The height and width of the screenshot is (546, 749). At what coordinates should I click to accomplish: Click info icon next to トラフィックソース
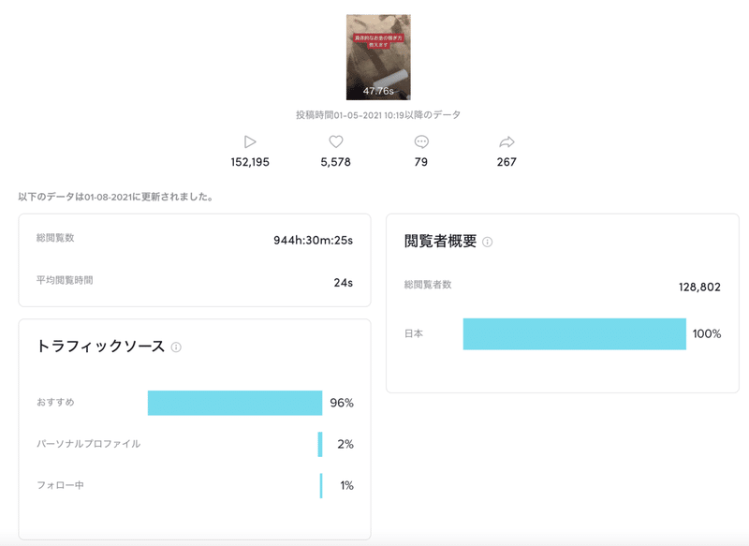click(x=176, y=347)
